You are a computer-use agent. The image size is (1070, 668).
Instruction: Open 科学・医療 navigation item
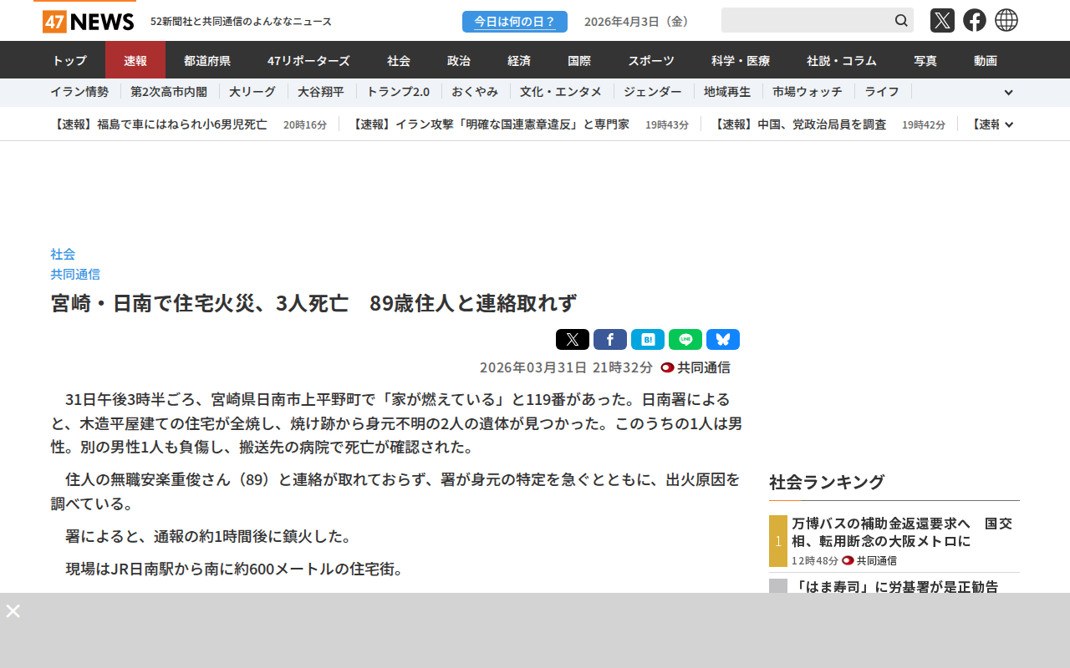click(741, 60)
